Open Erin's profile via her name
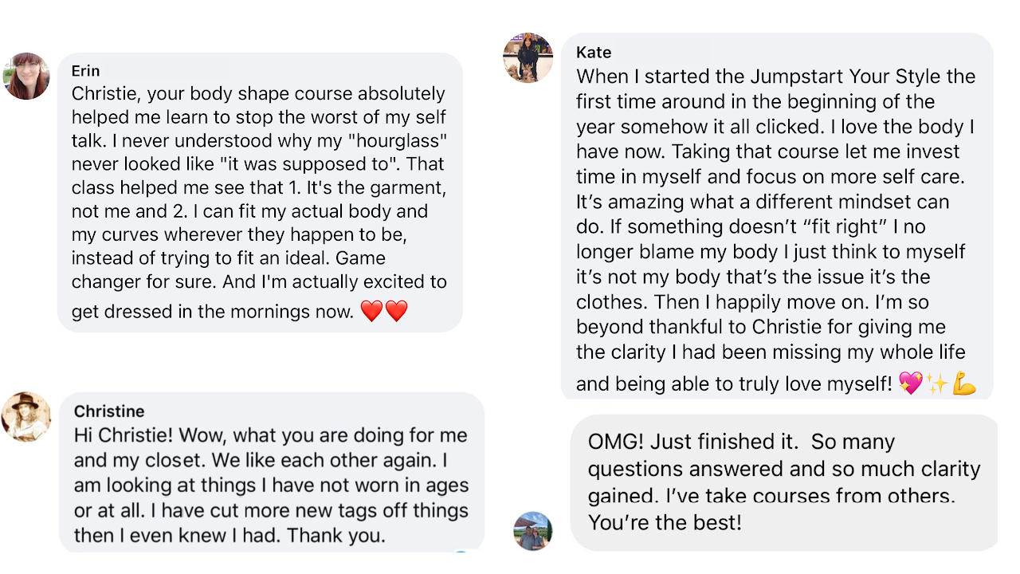 [86, 71]
